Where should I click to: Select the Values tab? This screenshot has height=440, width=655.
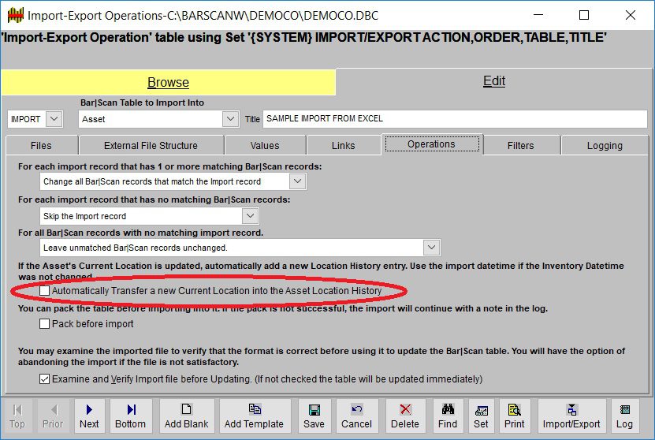pos(265,145)
